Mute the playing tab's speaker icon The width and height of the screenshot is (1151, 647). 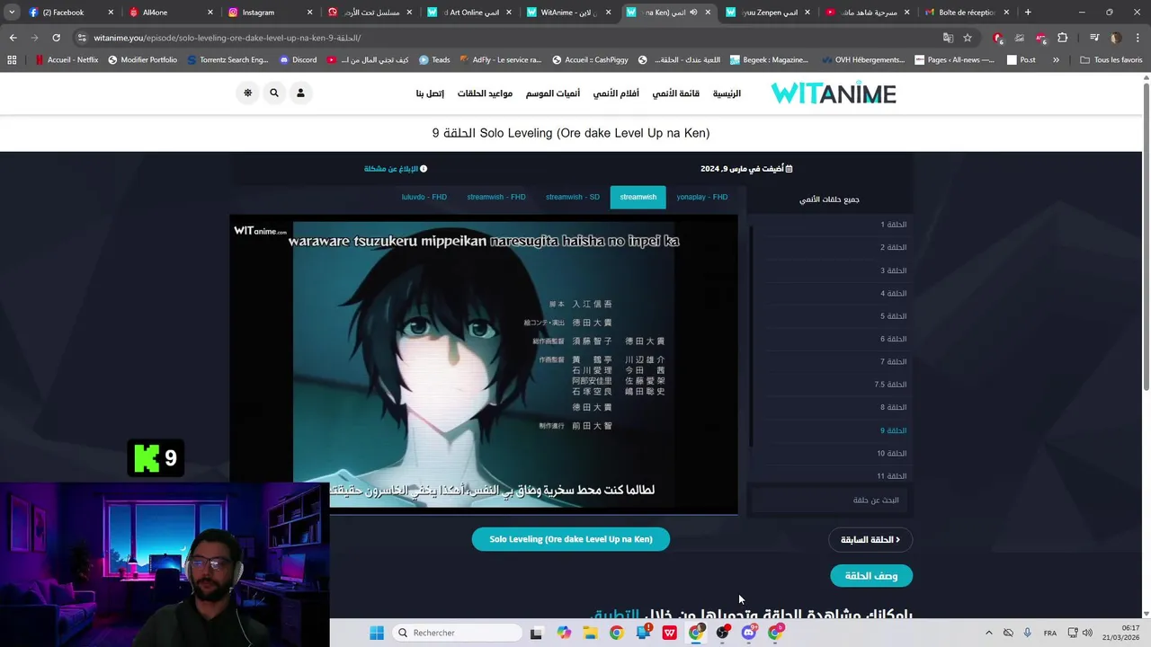(693, 13)
